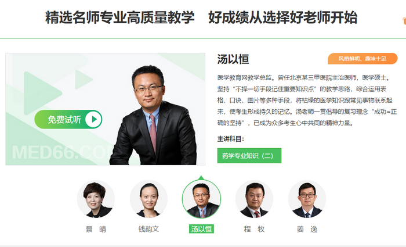This screenshot has height=247, width=406.
Task: Click the orange 风格鲜明、趣味十足 tag
Action: point(362,59)
